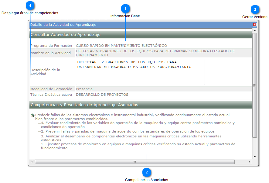Close the Detalle de la Actividad window
Screen dimensions: 269x183
[255, 25]
